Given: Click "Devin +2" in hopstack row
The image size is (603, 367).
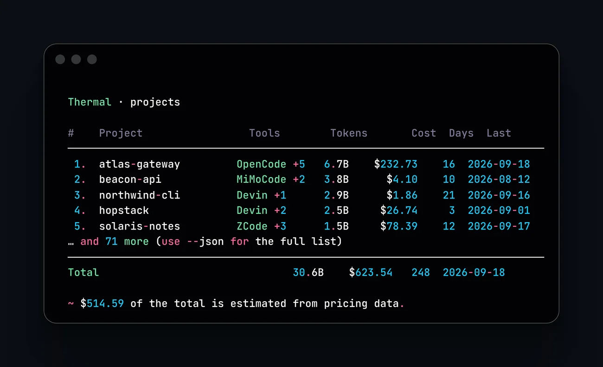Looking at the screenshot, I should click(262, 211).
